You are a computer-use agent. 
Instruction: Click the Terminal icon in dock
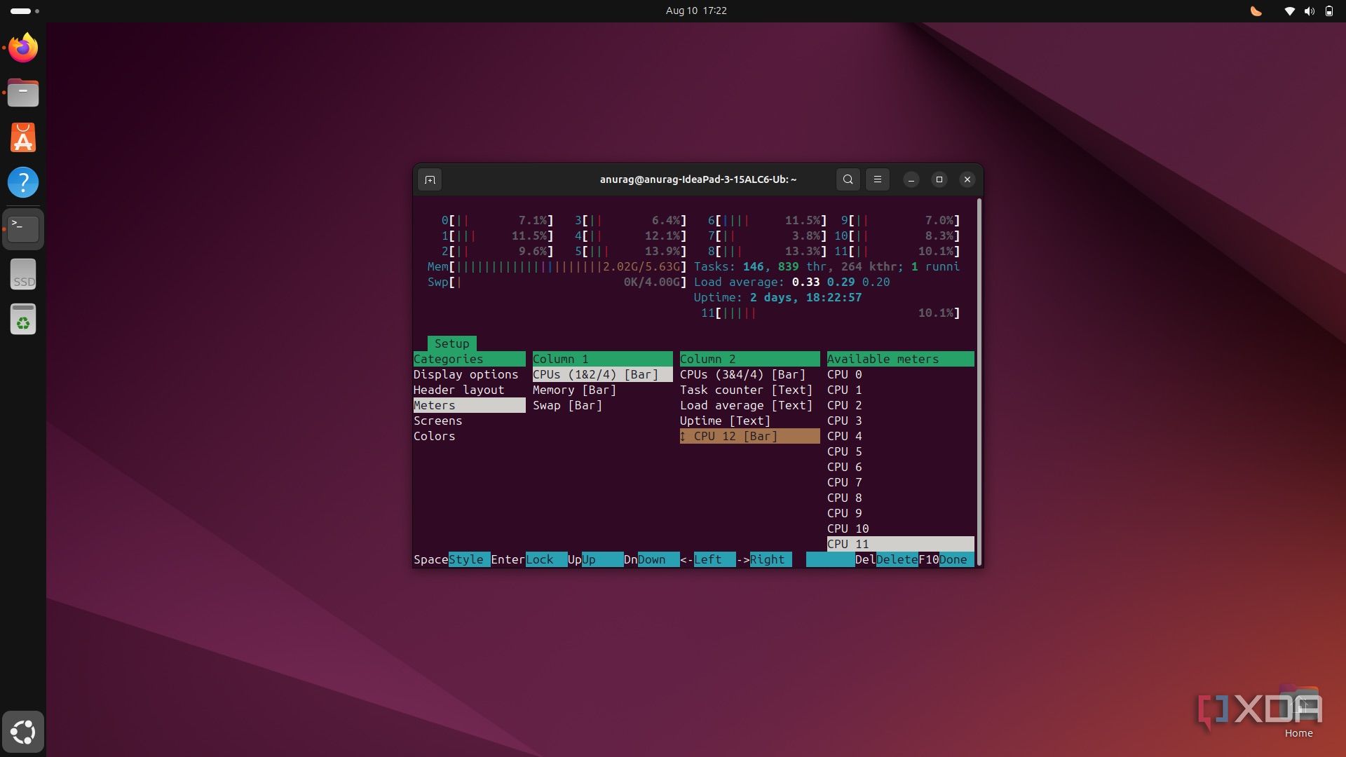pyautogui.click(x=23, y=229)
